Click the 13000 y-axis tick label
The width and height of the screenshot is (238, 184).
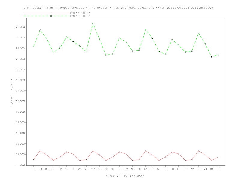coord(20,133)
